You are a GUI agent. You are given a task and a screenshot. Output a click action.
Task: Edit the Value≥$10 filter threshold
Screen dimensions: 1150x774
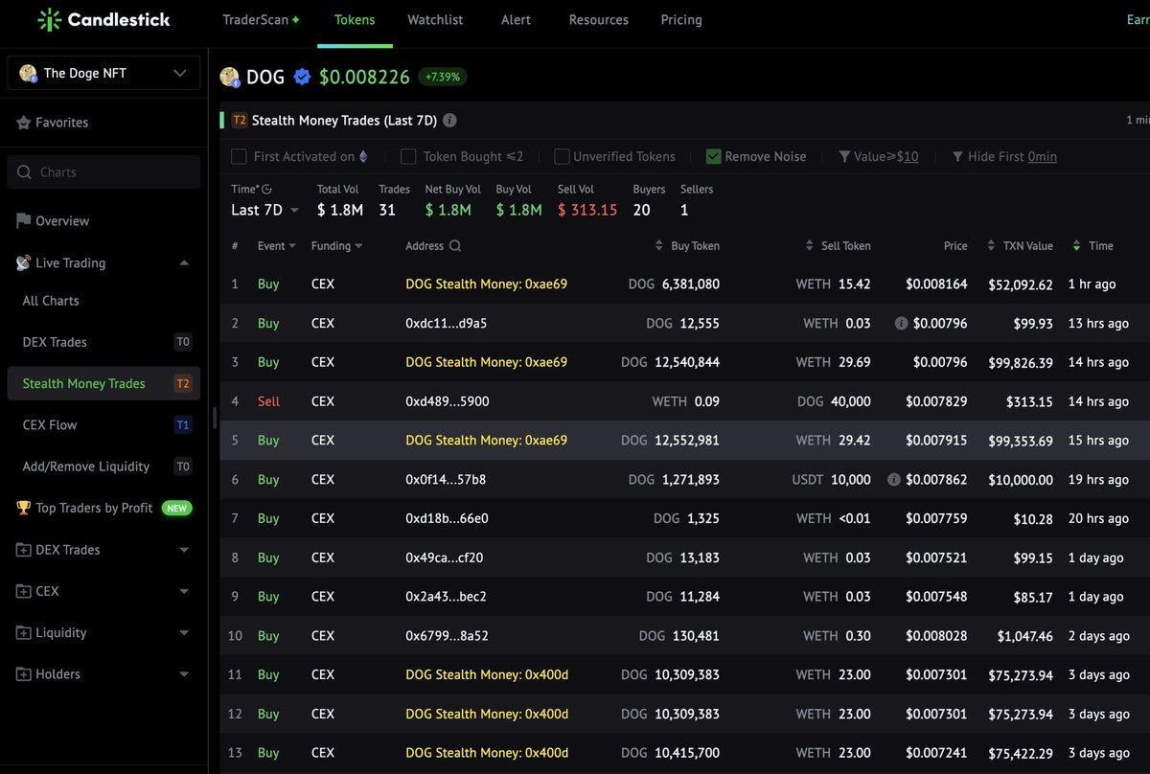tap(908, 156)
